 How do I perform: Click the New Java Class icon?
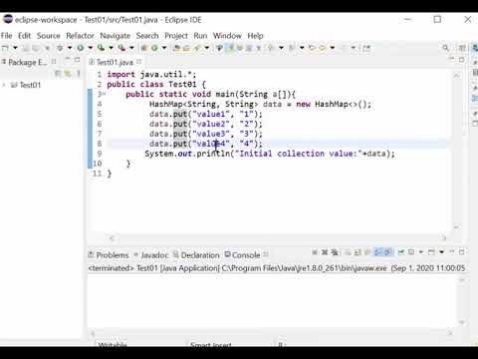click(154, 48)
